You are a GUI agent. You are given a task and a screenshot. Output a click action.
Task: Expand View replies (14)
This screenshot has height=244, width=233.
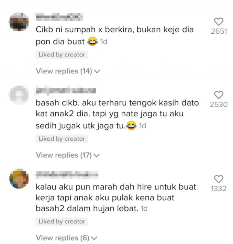[x=68, y=71]
